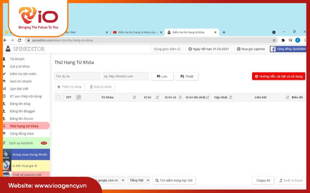Click the notes column icon beside STT

(79, 97)
